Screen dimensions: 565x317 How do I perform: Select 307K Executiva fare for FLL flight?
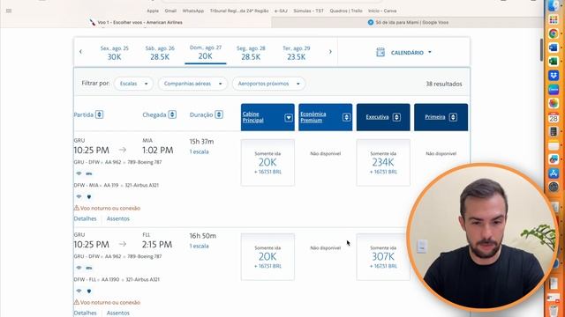[x=383, y=256]
